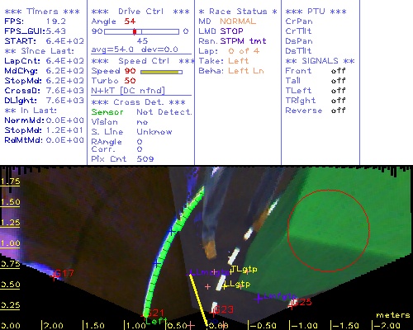Viewport: 413px width, 330px height.
Task: Click the large red circle outline
Action: tap(329, 230)
